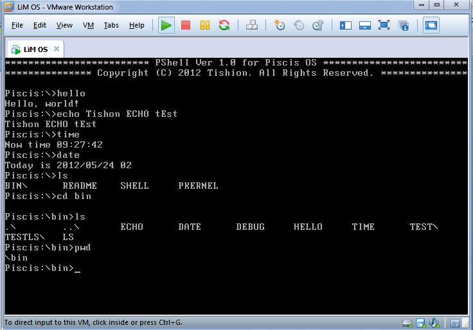Viewport: 473px width, 330px height.
Task: Open the VM menu
Action: 88,25
